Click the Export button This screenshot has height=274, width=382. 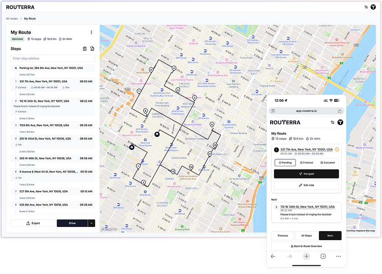pyautogui.click(x=33, y=223)
